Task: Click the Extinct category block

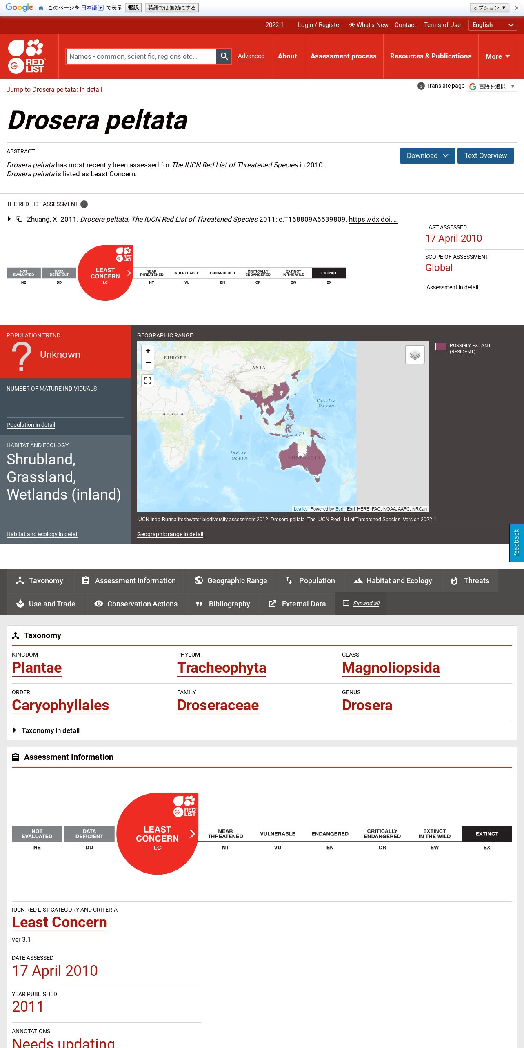Action: click(329, 273)
